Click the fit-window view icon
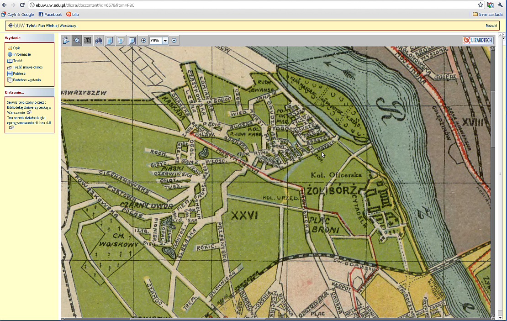 [x=121, y=40]
